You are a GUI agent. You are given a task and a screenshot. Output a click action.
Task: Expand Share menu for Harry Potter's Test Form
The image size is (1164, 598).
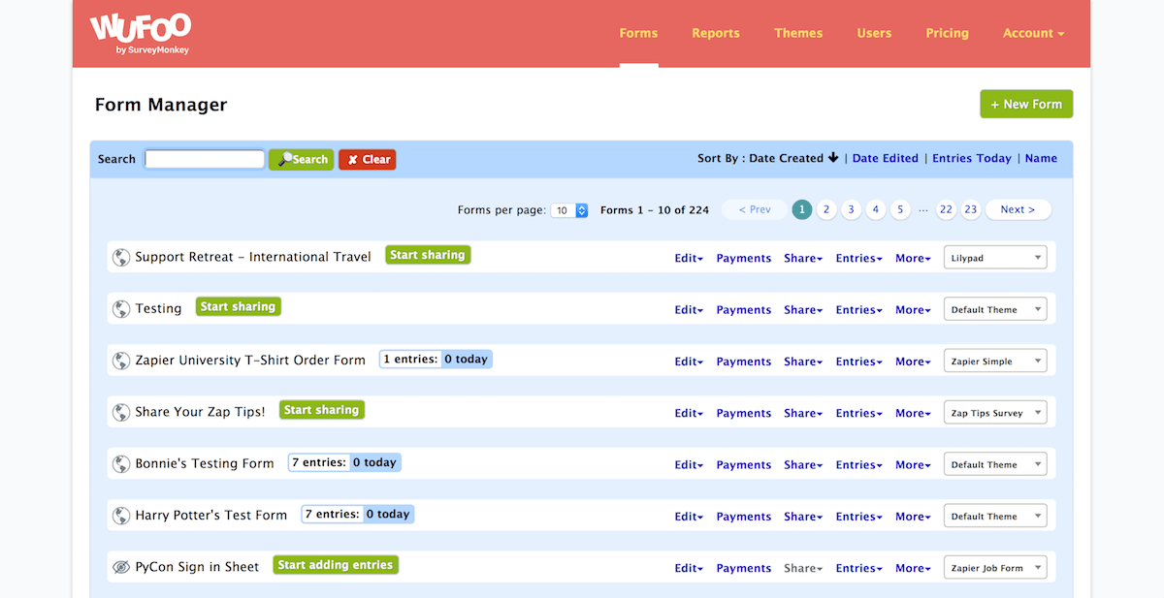click(803, 517)
